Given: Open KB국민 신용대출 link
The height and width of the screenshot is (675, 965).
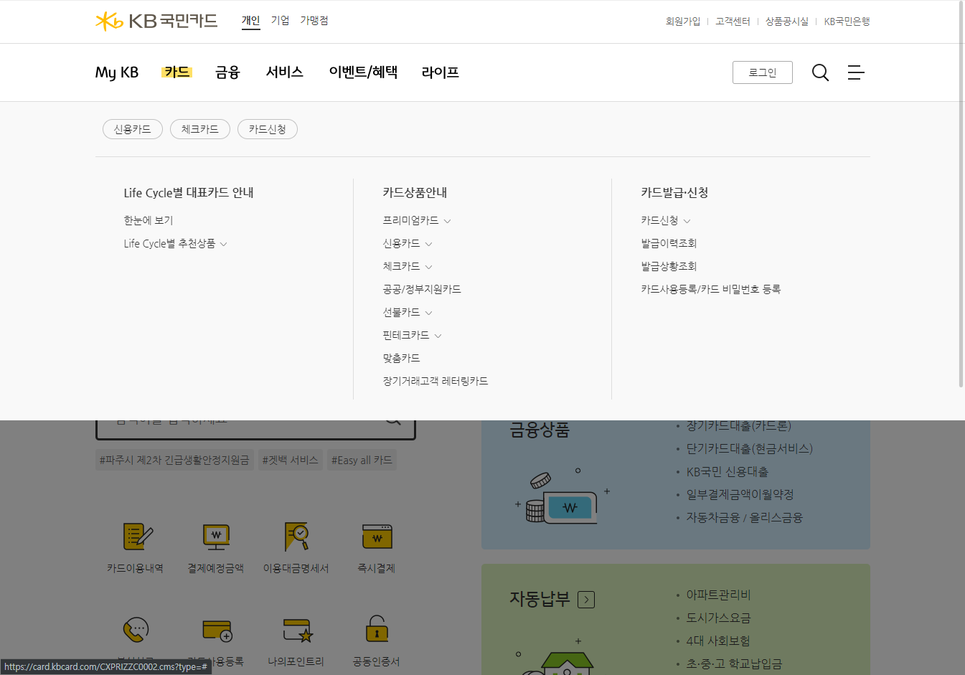Looking at the screenshot, I should (727, 471).
